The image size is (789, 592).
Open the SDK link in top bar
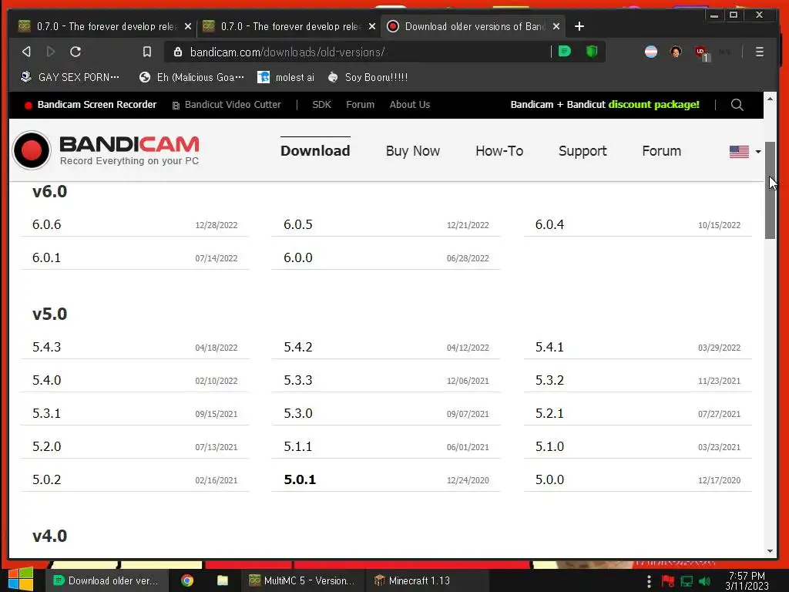coord(321,105)
